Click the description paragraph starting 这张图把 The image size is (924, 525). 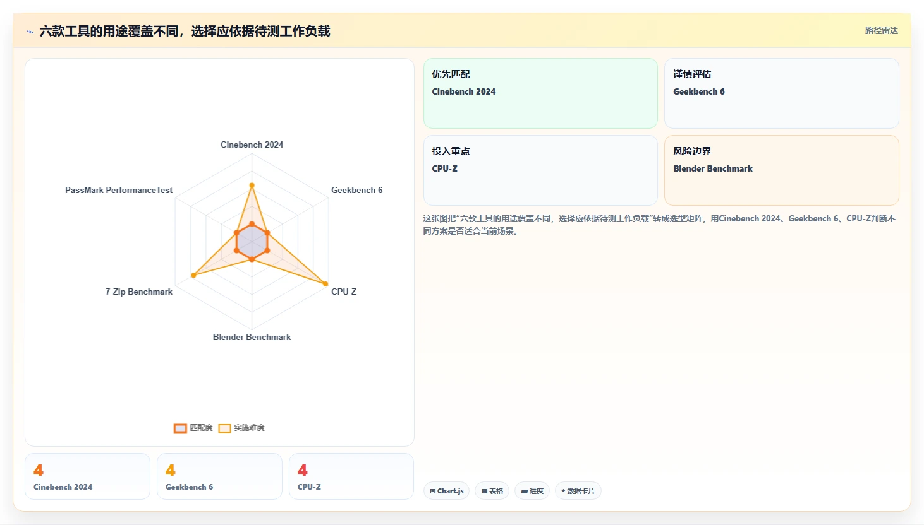tap(659, 225)
